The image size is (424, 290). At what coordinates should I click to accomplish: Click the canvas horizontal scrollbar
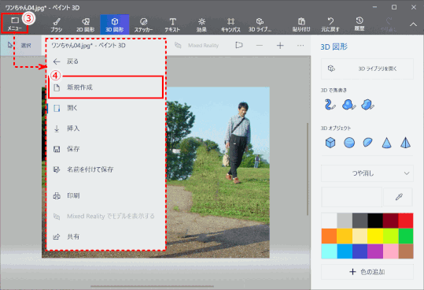click(x=153, y=286)
